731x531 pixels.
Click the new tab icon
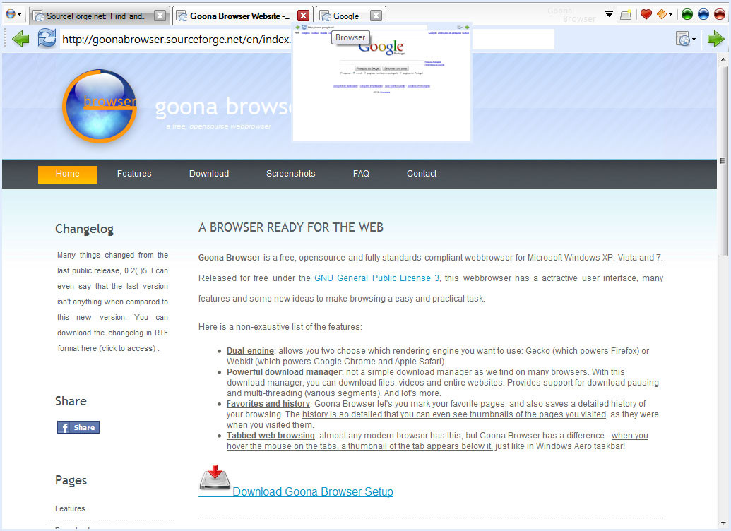pyautogui.click(x=626, y=14)
